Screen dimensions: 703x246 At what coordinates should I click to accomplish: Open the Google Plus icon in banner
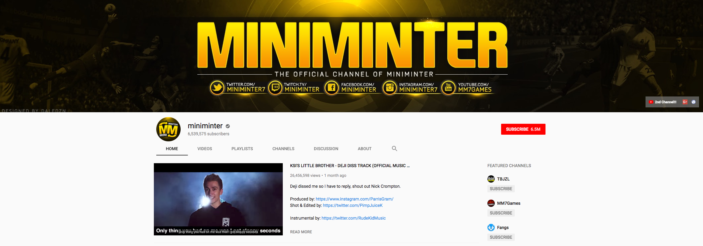pyautogui.click(x=685, y=102)
